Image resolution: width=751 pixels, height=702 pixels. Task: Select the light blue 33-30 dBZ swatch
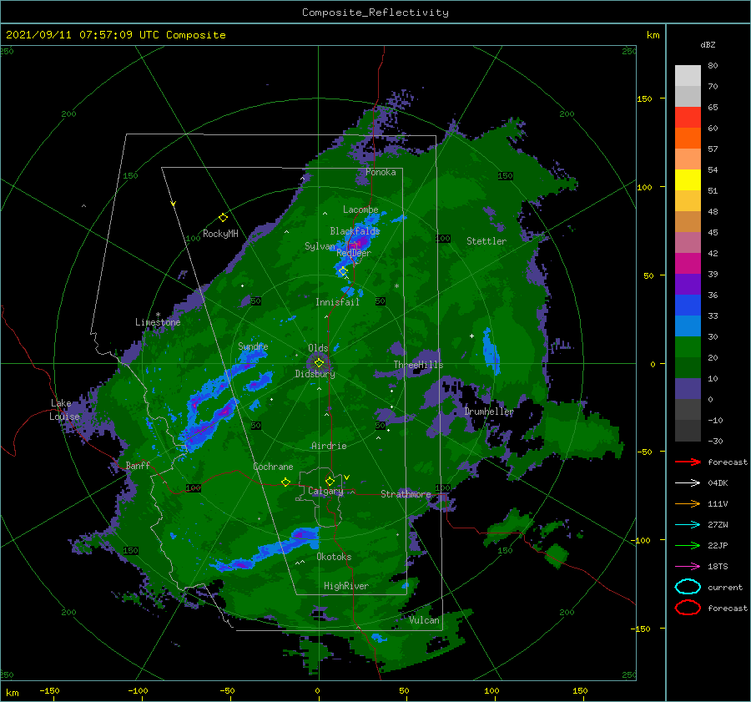(688, 326)
